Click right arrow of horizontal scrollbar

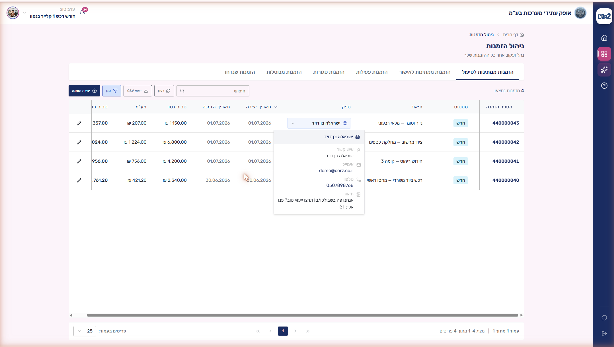[521, 315]
